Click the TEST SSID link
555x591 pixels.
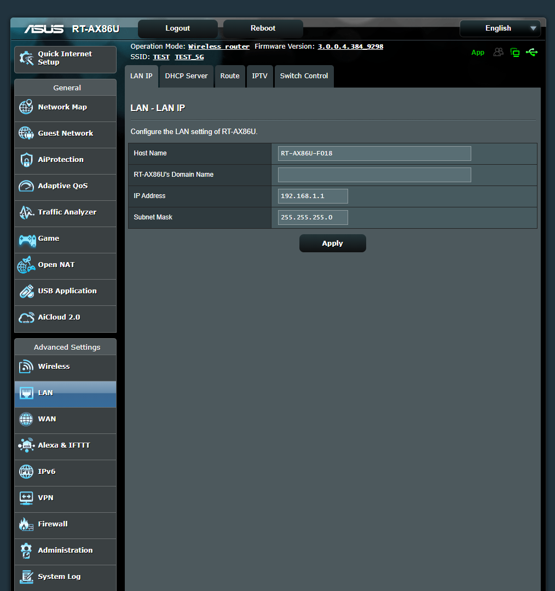161,57
